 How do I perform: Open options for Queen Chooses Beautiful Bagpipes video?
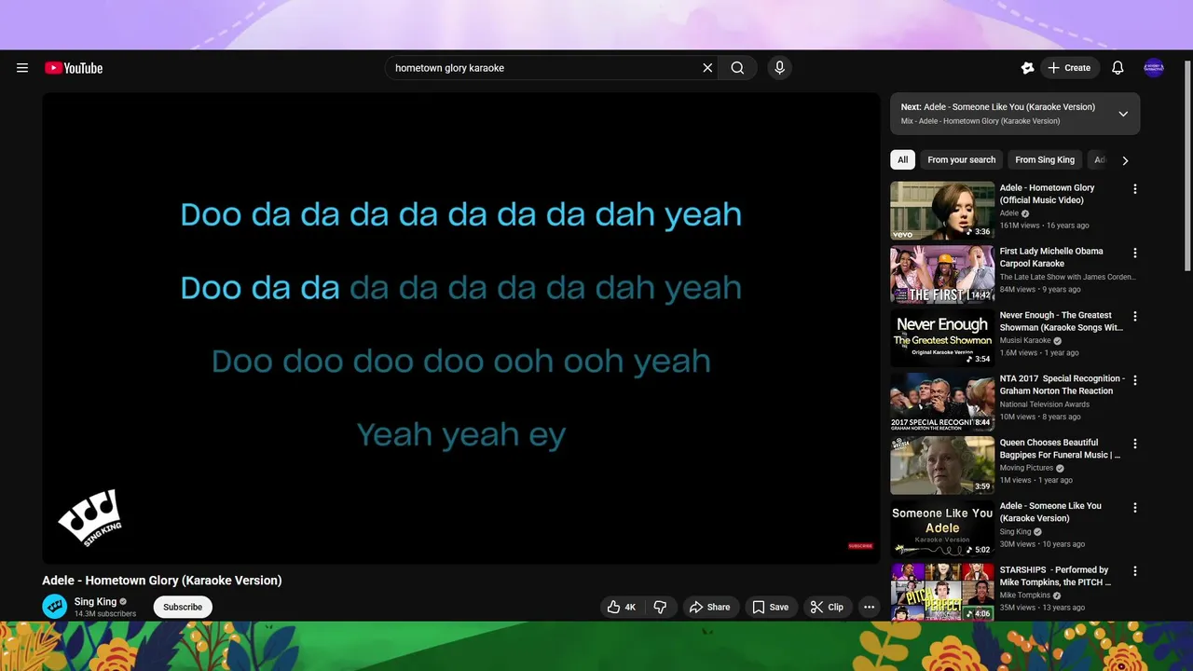click(1134, 444)
